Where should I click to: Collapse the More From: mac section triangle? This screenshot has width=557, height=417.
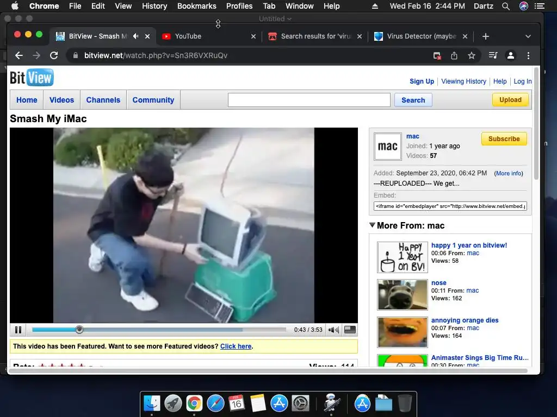click(x=372, y=225)
